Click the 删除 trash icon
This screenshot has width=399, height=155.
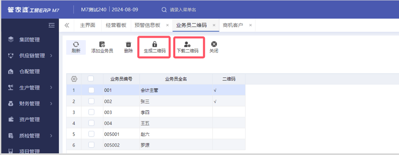point(128,44)
